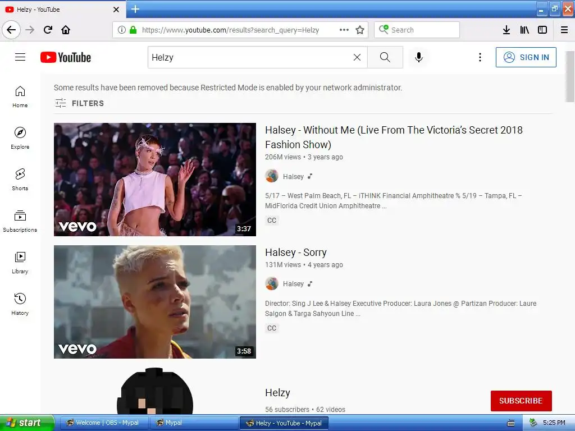Click CC badge on Sorry result
This screenshot has width=575, height=431.
(272, 328)
